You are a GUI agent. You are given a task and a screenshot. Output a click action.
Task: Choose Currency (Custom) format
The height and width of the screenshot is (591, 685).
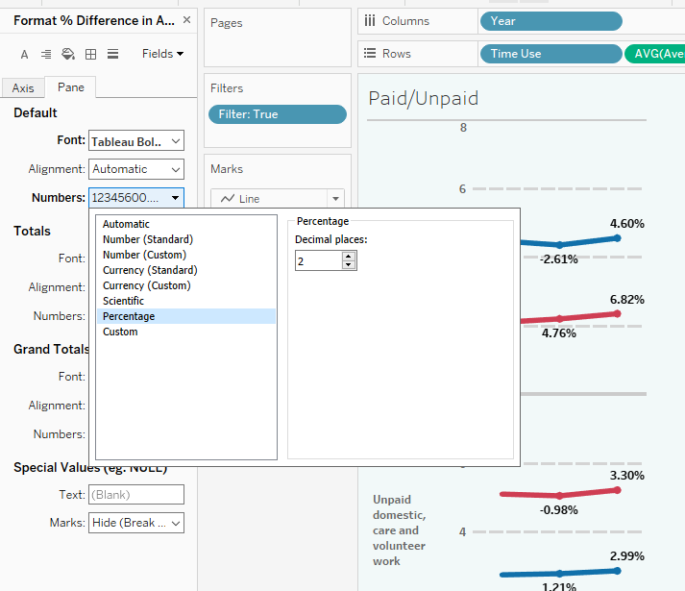click(x=186, y=285)
